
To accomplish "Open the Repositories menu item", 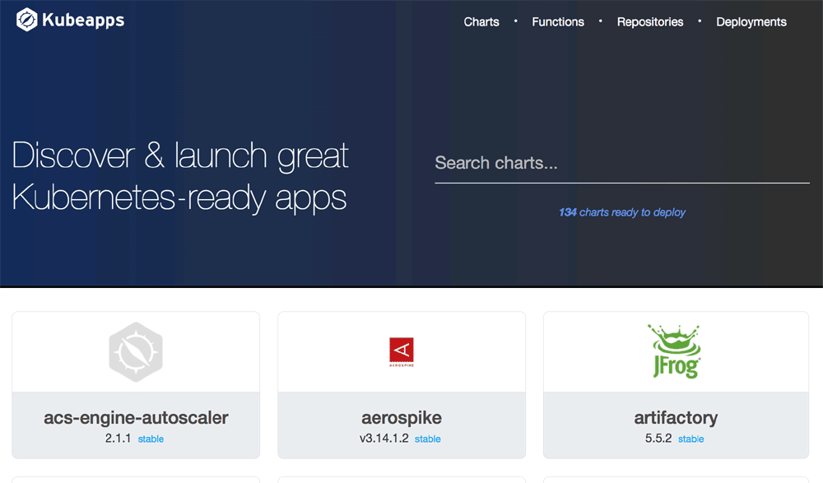I will [x=650, y=22].
